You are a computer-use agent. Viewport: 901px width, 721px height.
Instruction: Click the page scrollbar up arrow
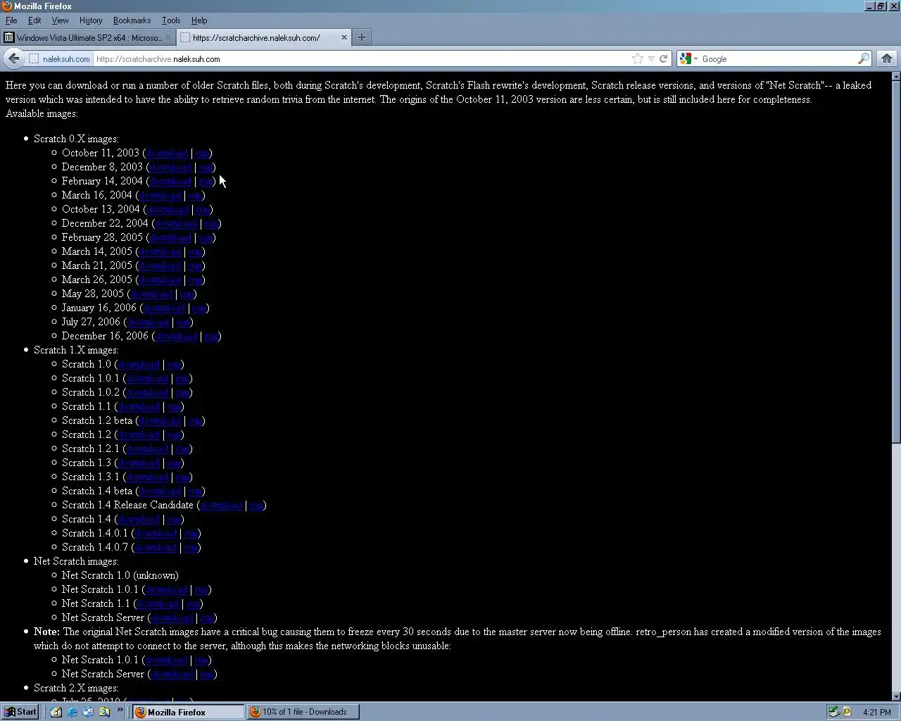(x=895, y=76)
